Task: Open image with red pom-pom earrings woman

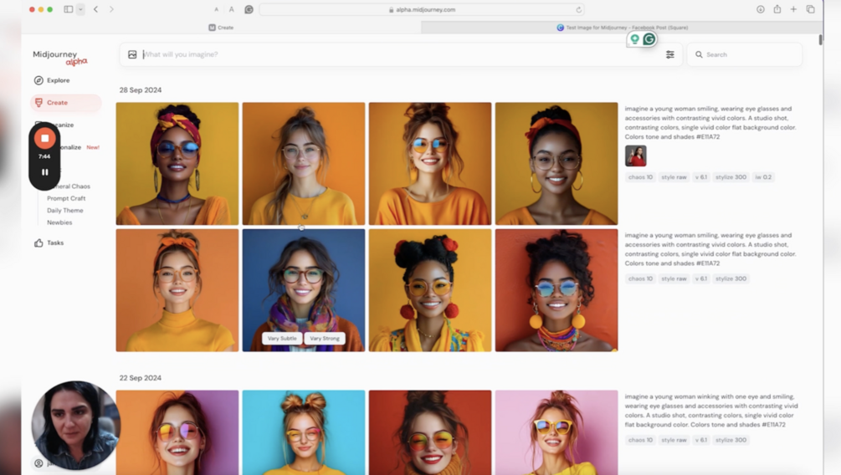Action: 430,290
